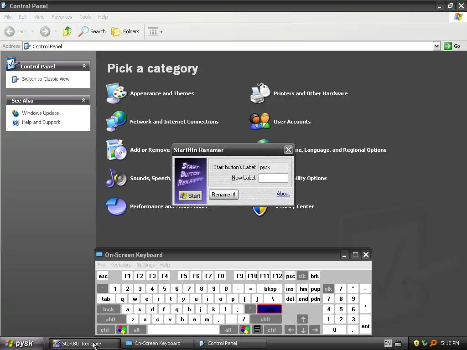The image size is (467, 350).
Task: Open On-Screen Keyboard's Settings menu
Action: click(145, 265)
